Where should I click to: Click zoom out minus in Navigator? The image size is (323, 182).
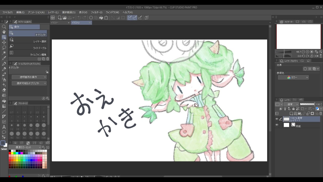point(303,52)
